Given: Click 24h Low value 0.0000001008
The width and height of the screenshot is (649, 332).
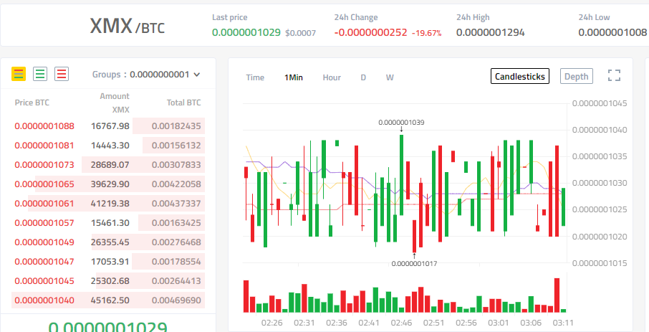Looking at the screenshot, I should (x=612, y=32).
